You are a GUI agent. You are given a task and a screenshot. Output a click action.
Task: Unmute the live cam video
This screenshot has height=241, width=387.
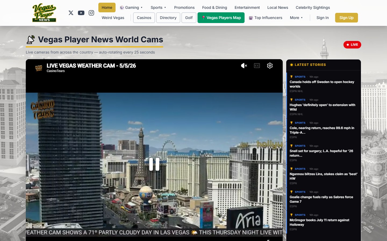point(244,66)
